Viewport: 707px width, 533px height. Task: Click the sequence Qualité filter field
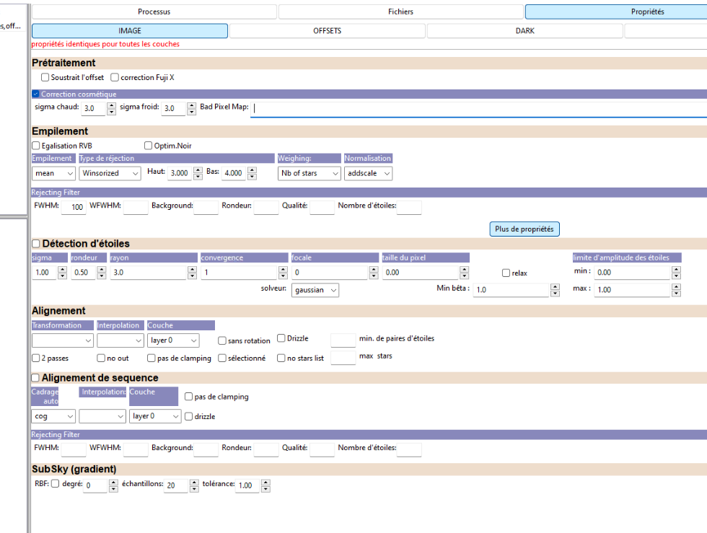[322, 449]
